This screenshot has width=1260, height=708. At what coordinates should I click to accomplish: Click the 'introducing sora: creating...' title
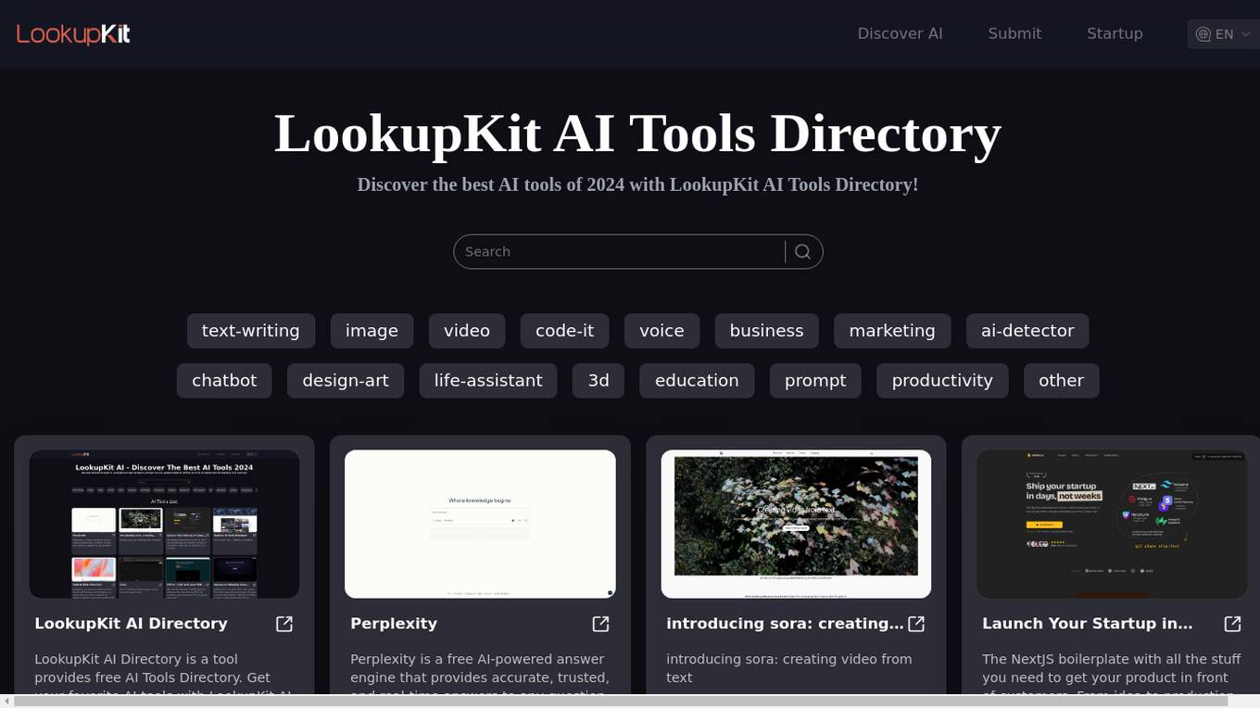[x=785, y=624]
